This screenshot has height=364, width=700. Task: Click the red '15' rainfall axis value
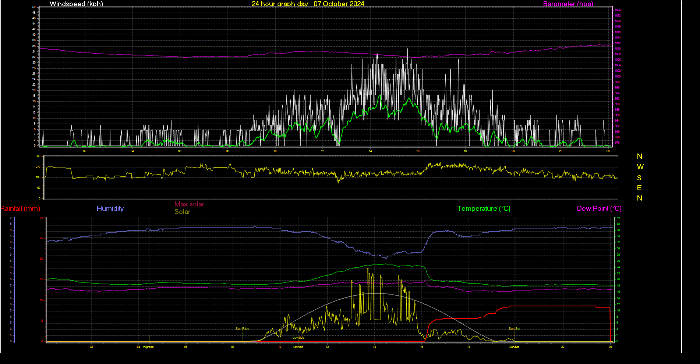pyautogui.click(x=42, y=280)
